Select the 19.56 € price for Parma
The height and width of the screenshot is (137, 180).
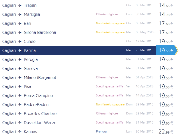(x=166, y=51)
